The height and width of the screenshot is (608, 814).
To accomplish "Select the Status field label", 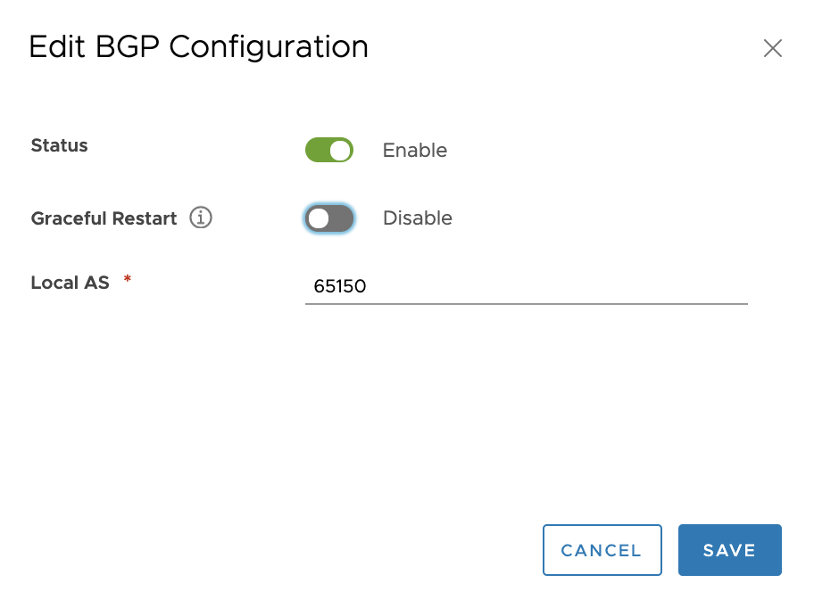I will 59,145.
